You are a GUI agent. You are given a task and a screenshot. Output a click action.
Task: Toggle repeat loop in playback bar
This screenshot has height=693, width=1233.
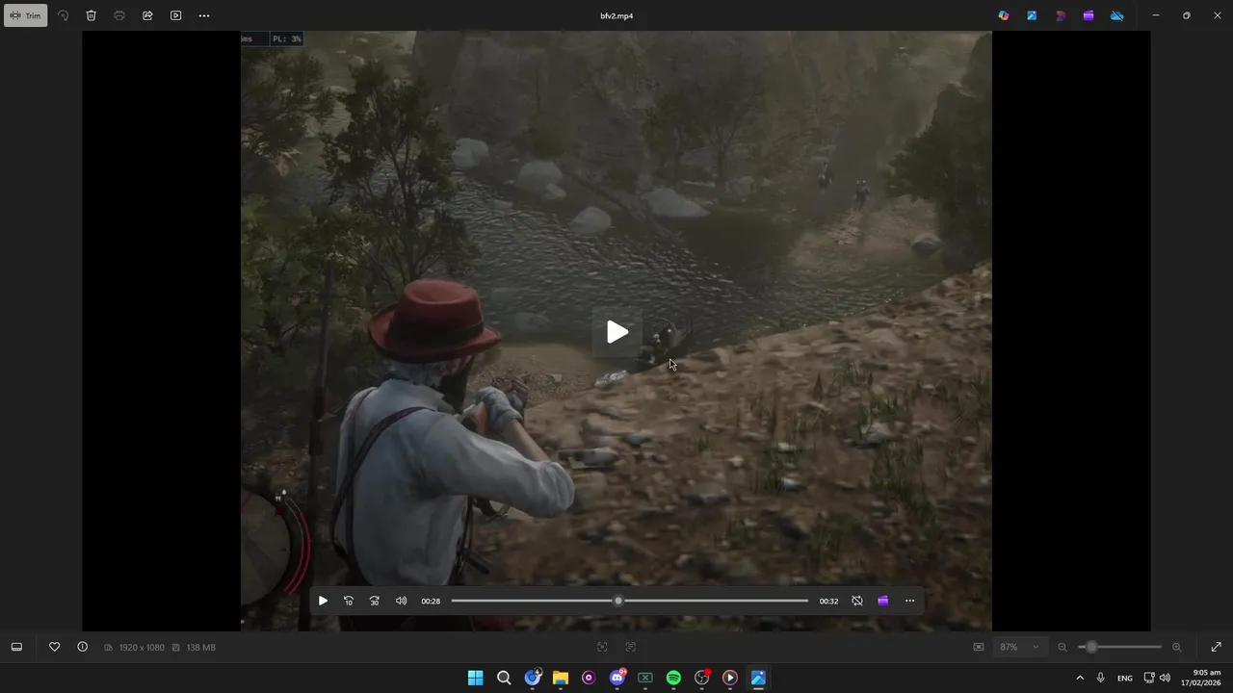pyautogui.click(x=857, y=601)
